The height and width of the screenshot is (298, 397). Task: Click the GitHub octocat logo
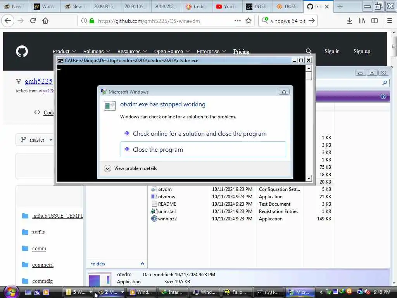(22, 52)
